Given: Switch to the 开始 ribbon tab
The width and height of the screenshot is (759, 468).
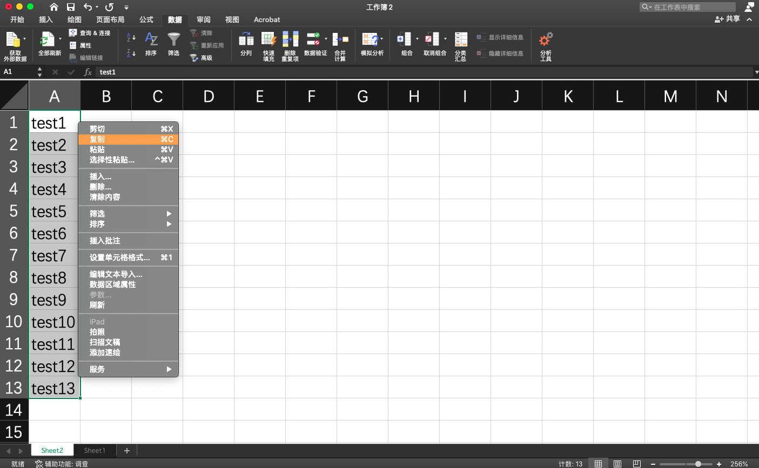Looking at the screenshot, I should click(x=17, y=19).
